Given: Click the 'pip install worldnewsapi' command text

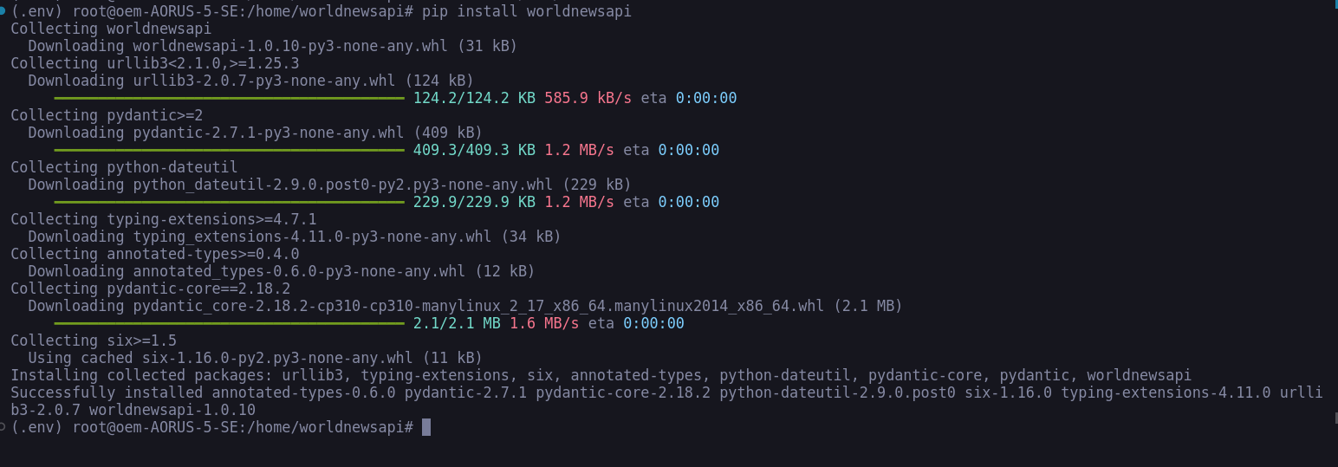Looking at the screenshot, I should tap(526, 11).
